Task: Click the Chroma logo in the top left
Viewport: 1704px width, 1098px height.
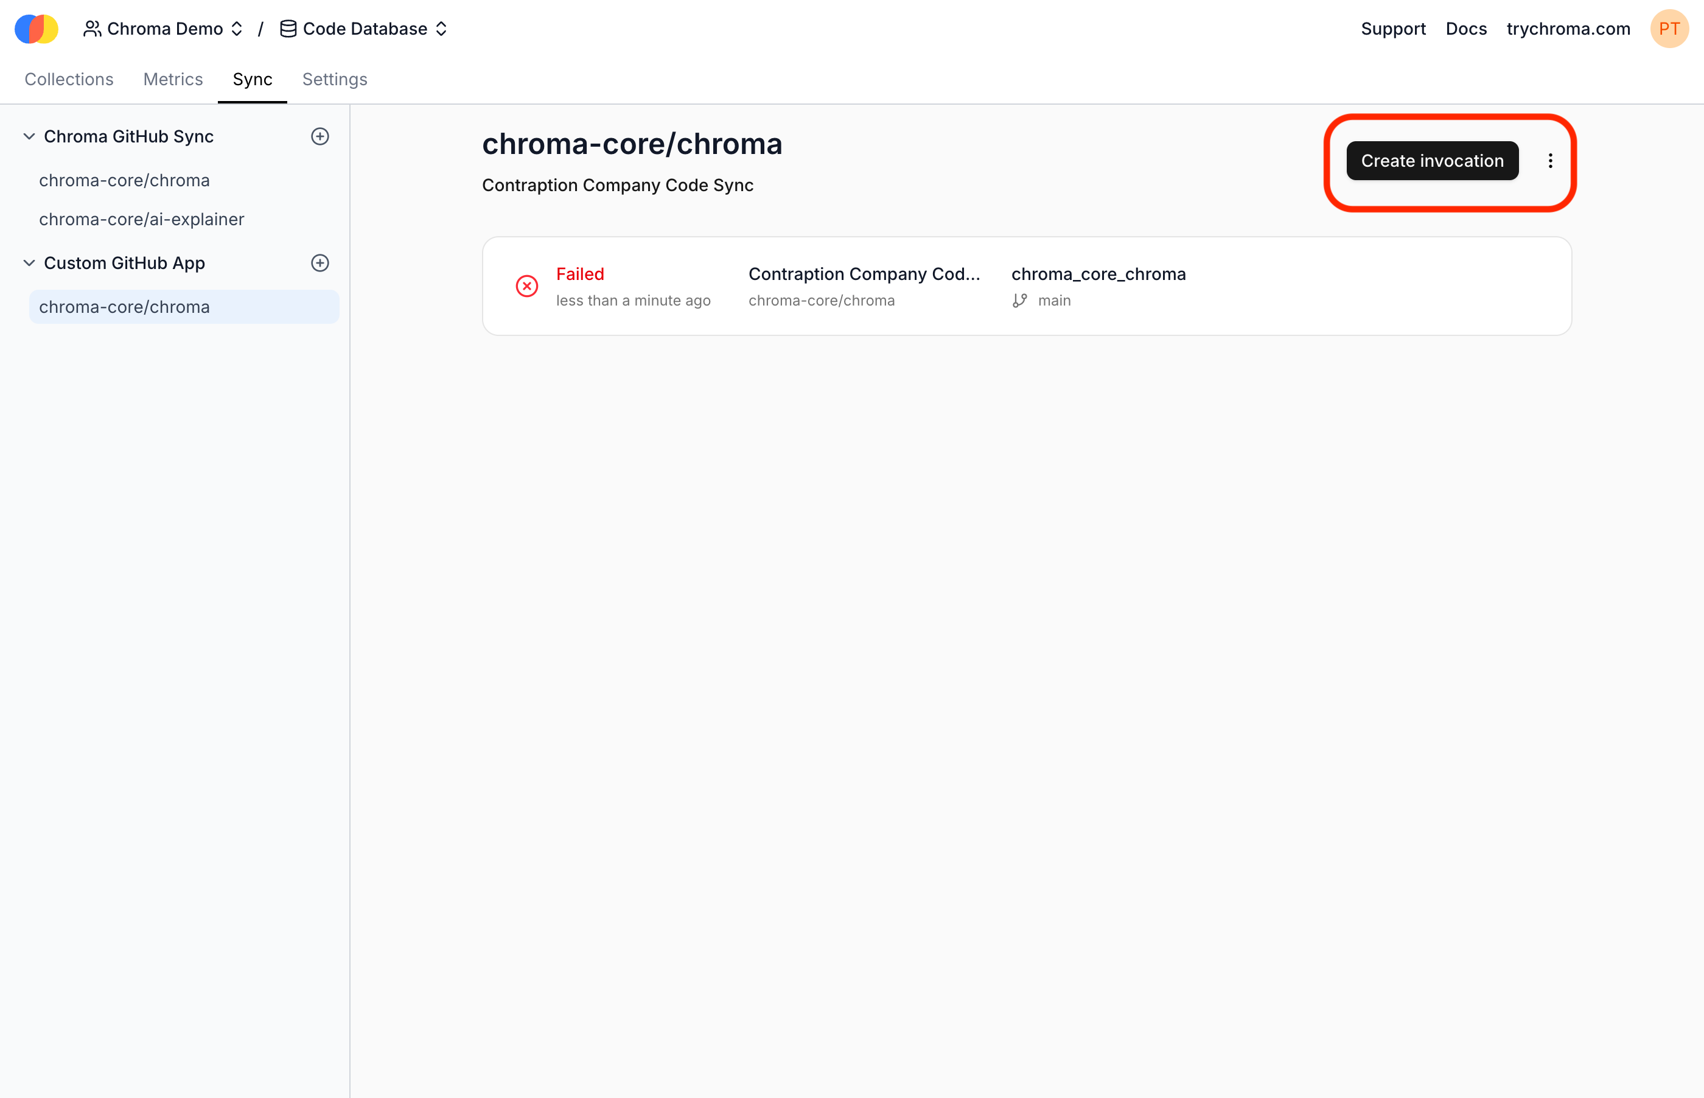Action: [x=36, y=29]
